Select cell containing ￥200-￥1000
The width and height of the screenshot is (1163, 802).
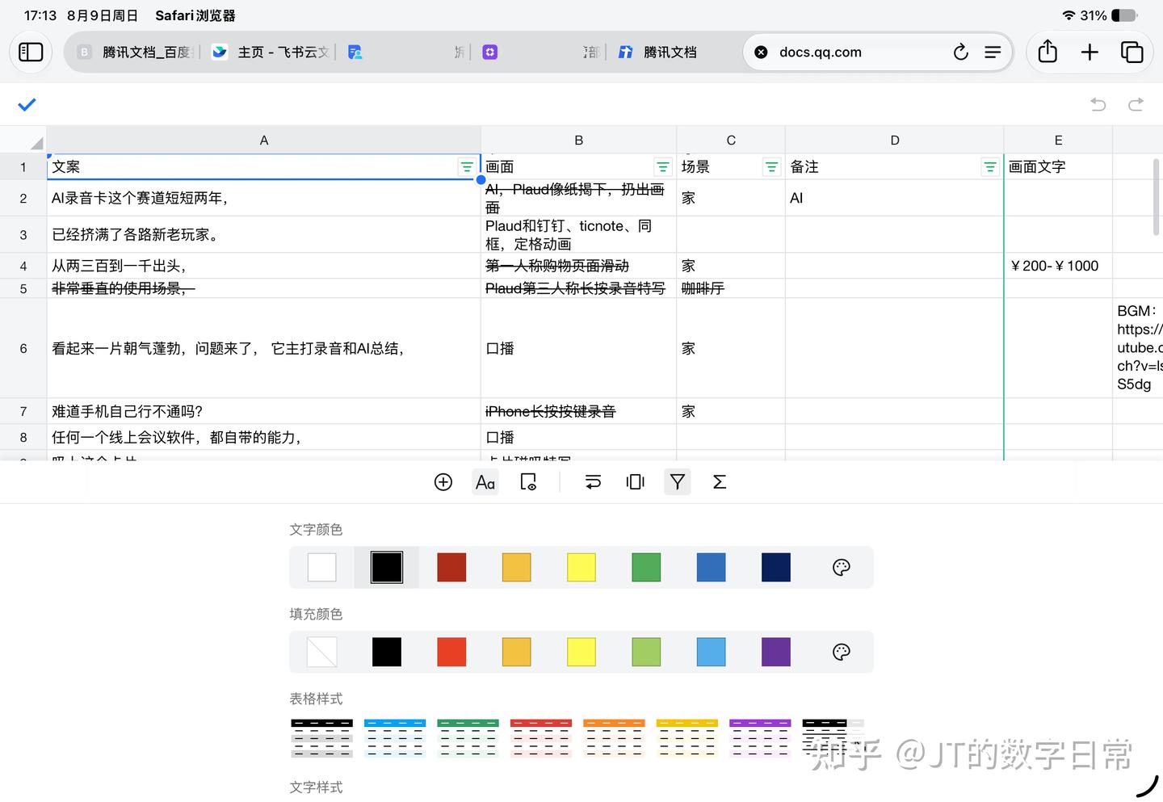click(x=1058, y=266)
